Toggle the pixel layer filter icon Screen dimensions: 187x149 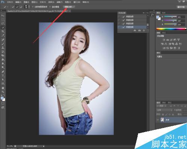click(x=171, y=106)
